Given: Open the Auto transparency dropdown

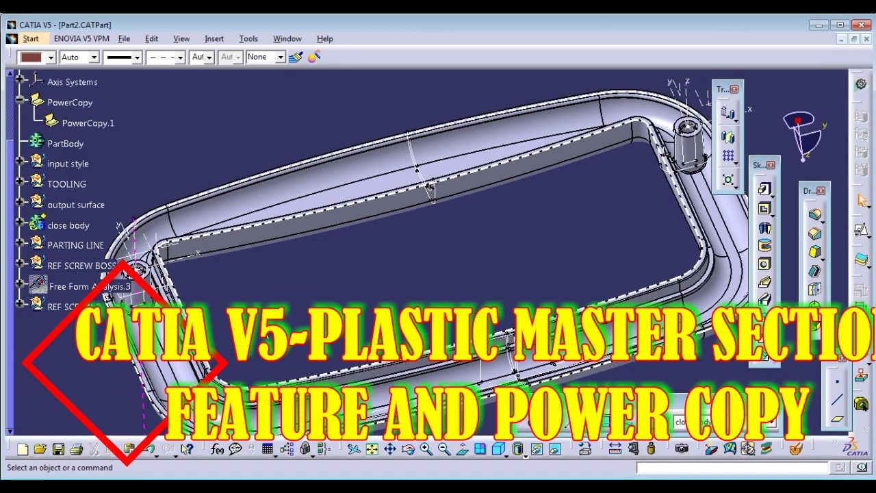Looking at the screenshot, I should coord(94,58).
